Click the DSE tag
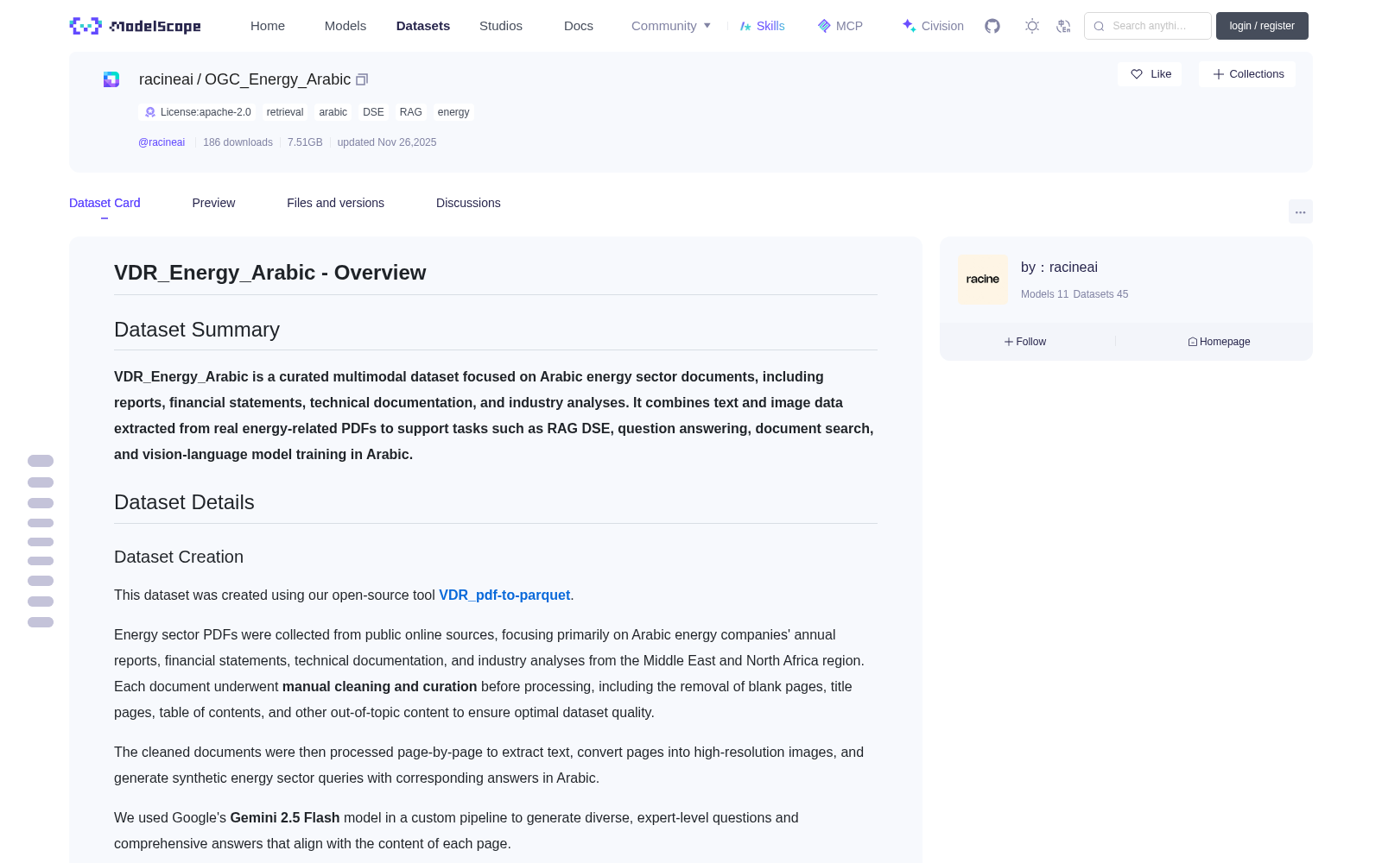The height and width of the screenshot is (863, 1382). point(373,112)
